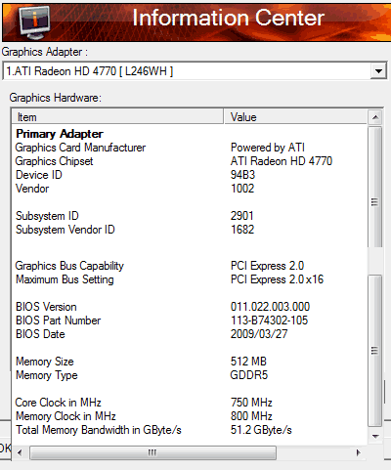Click the 1682 subsystem vendor value
The height and width of the screenshot is (470, 391).
pyautogui.click(x=242, y=230)
